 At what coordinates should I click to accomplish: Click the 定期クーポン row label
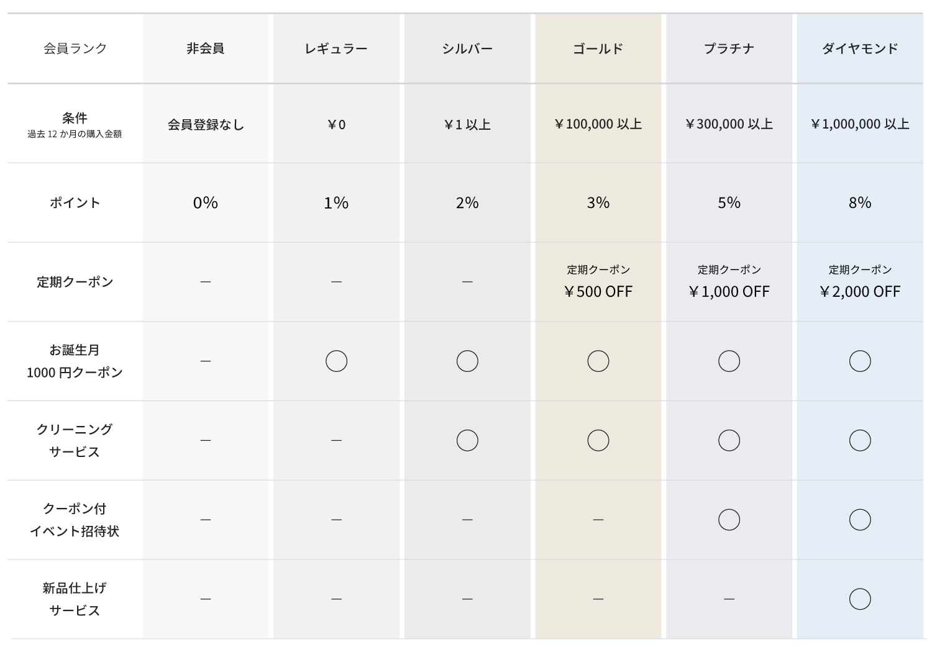(75, 282)
